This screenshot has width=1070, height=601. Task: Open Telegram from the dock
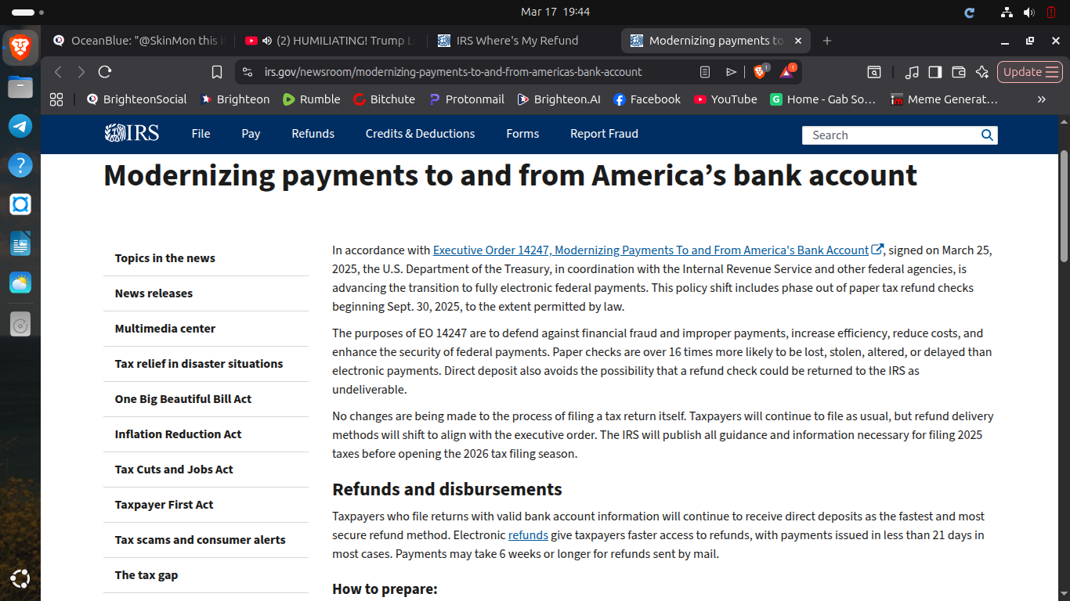pyautogui.click(x=20, y=126)
